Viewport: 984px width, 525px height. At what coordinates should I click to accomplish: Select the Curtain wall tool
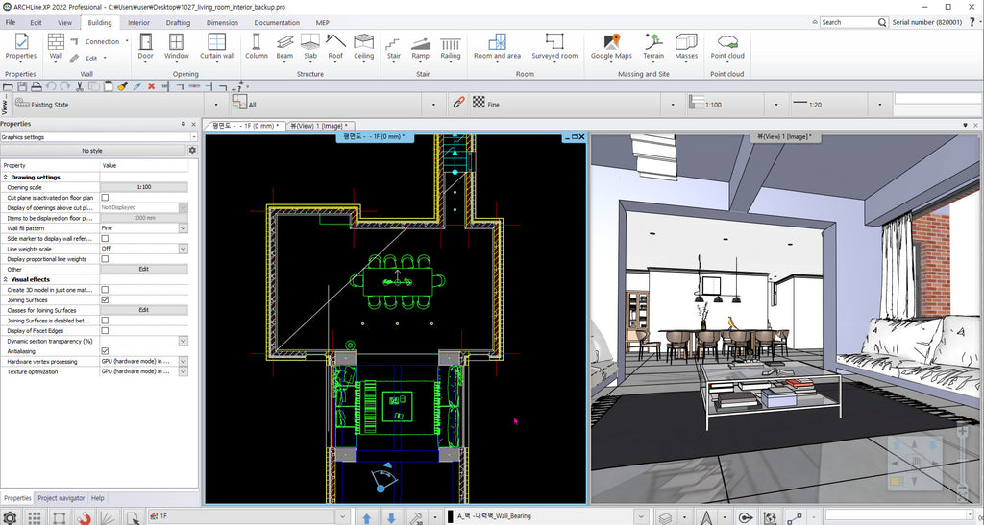(x=217, y=45)
